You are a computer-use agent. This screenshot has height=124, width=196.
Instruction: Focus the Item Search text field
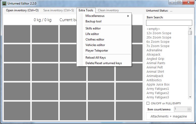[x=169, y=23]
